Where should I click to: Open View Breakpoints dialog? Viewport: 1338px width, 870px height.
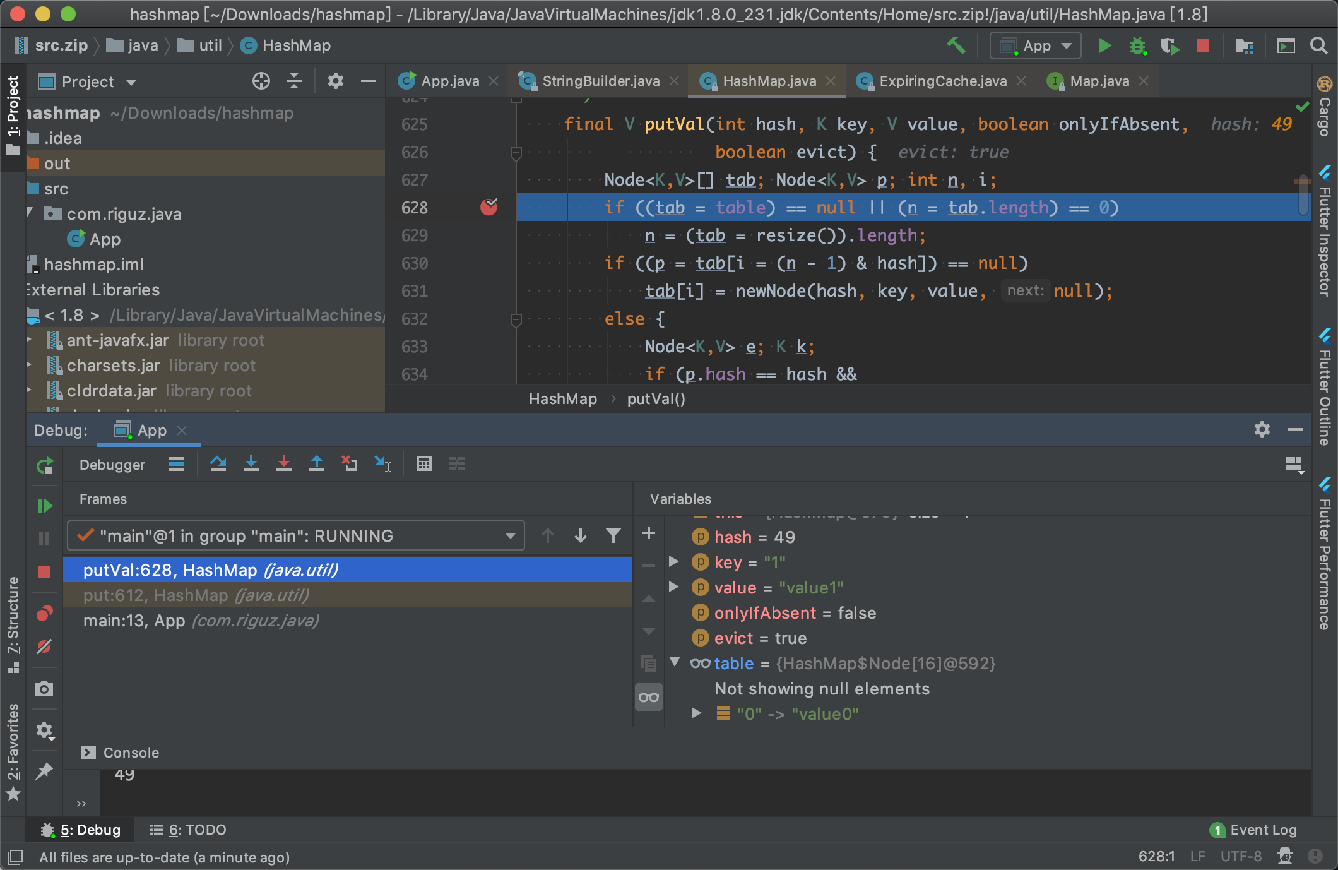tap(44, 613)
